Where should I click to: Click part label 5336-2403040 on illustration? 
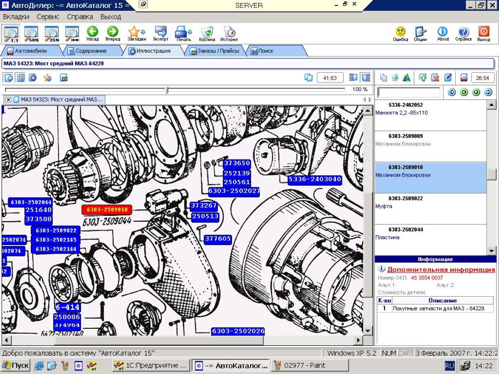tap(315, 180)
